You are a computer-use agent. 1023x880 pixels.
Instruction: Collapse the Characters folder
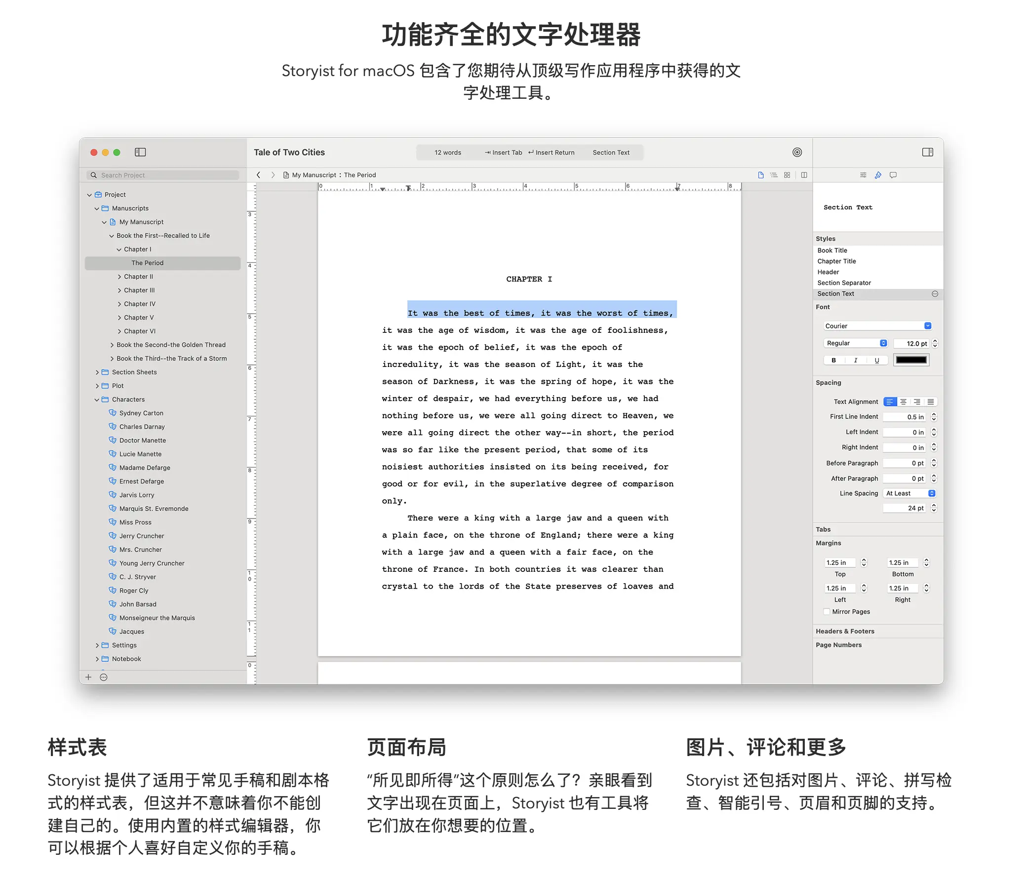(x=97, y=400)
